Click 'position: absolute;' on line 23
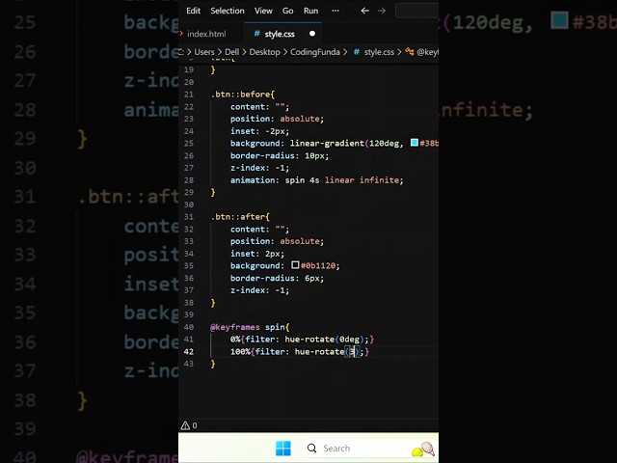Screen dimensions: 617x463 (277, 119)
